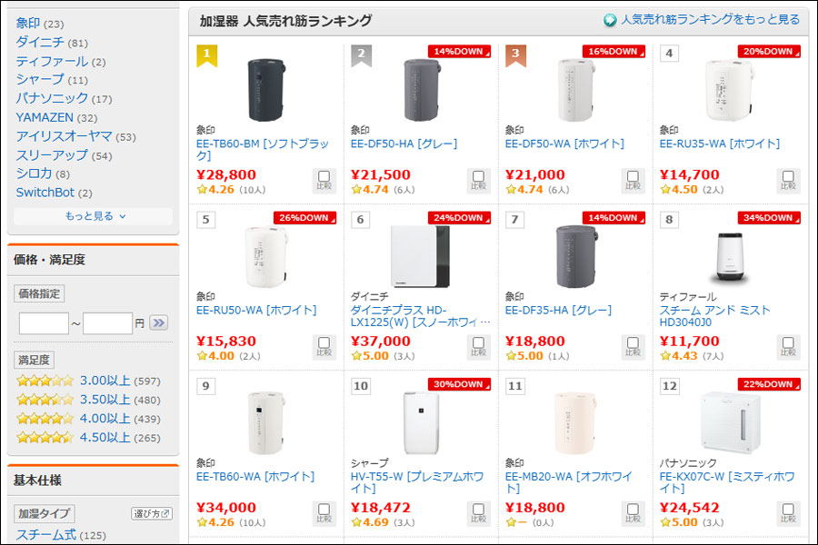The width and height of the screenshot is (818, 545).
Task: Check the compare box for ダイニチプラス HD-LX1225
Action: pos(479,342)
